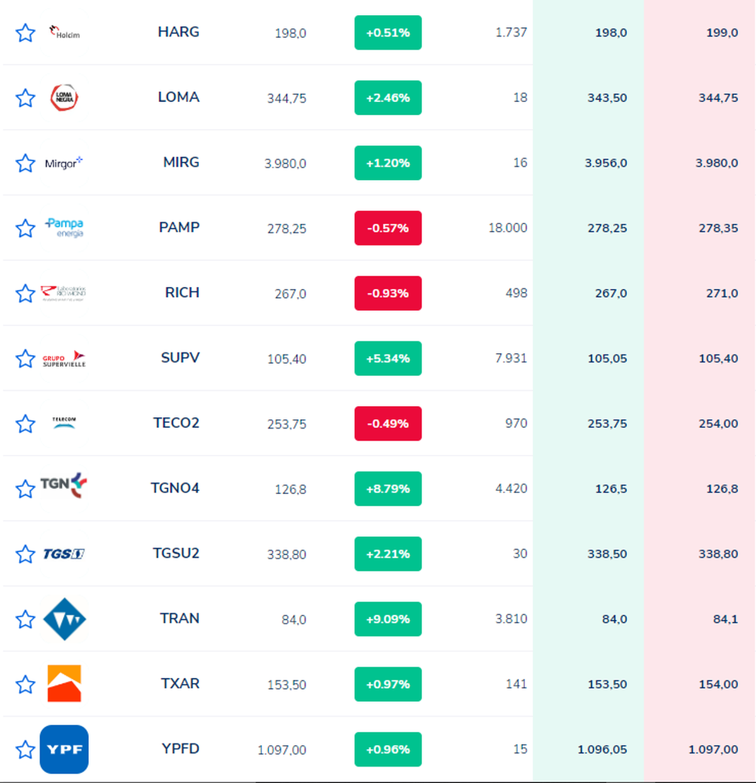The image size is (756, 783).
Task: Click the 278,25 bid price in green column
Action: coord(607,228)
